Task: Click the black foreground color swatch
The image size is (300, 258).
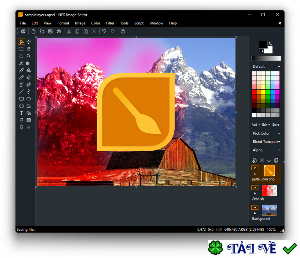Action: [262, 44]
